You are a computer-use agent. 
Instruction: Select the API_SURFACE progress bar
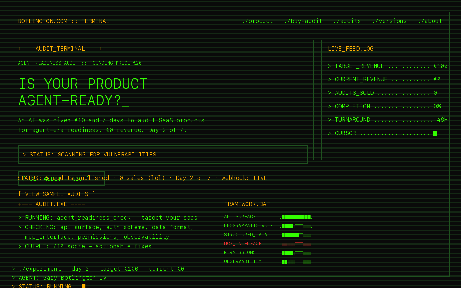(296, 217)
